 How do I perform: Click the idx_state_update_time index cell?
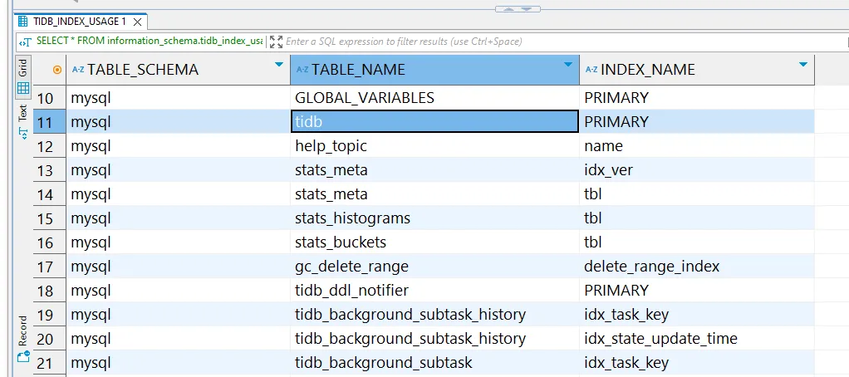click(660, 339)
